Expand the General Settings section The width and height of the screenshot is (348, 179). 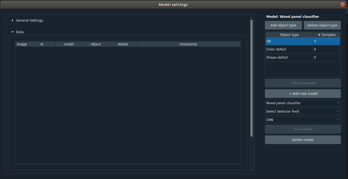coord(27,21)
